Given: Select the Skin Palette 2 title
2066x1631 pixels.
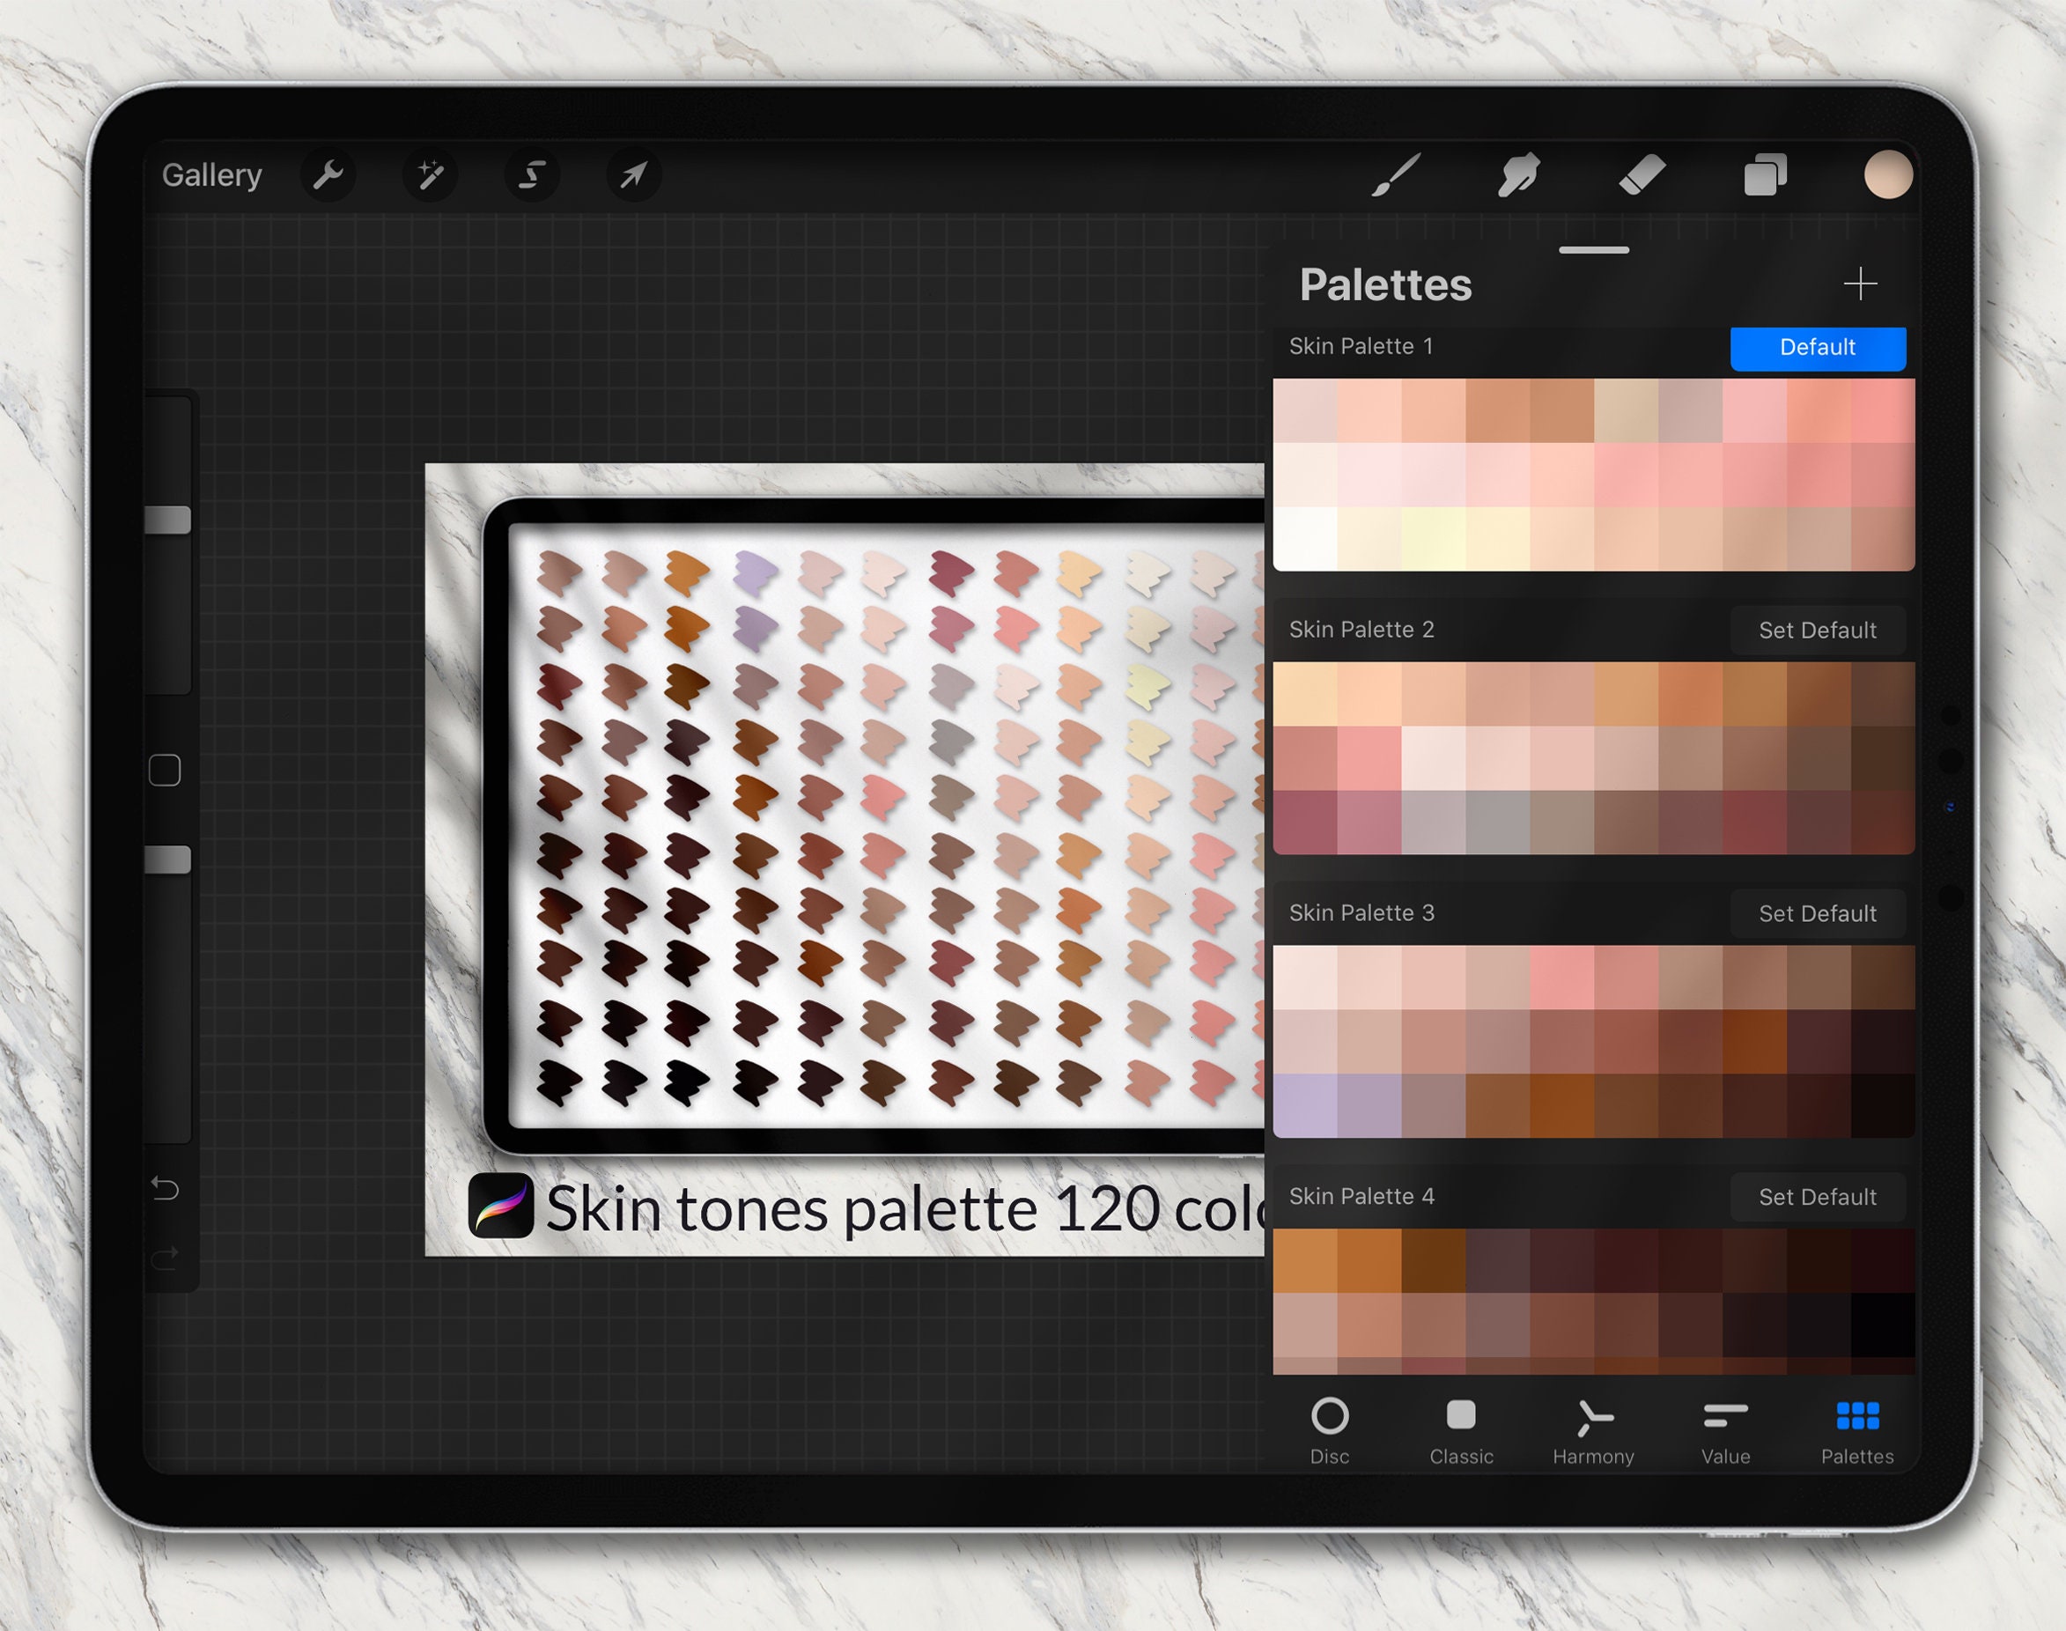Looking at the screenshot, I should 1361,630.
